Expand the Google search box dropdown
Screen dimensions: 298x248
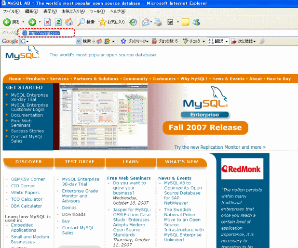point(78,41)
